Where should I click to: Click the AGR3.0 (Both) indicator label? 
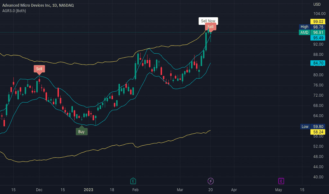click(x=14, y=11)
